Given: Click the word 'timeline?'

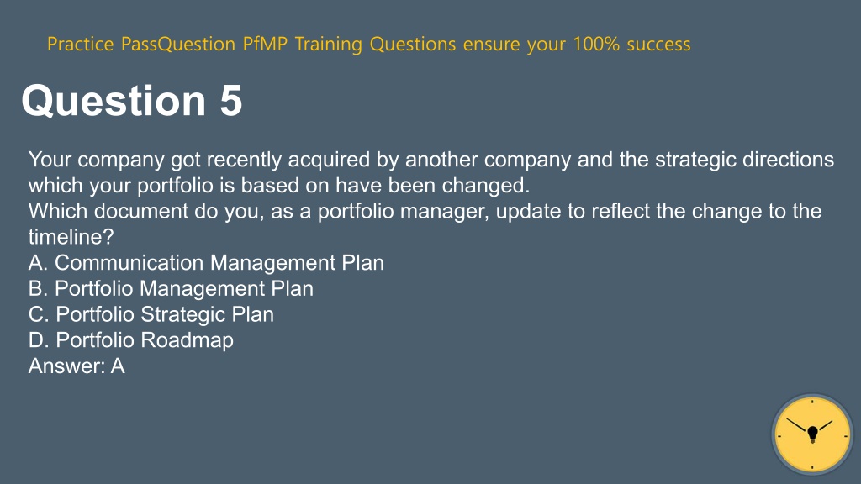Looking at the screenshot, I should pos(71,237).
